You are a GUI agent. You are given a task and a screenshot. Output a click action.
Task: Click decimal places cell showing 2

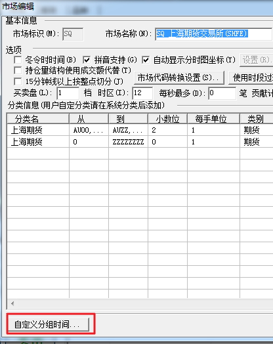168,131
